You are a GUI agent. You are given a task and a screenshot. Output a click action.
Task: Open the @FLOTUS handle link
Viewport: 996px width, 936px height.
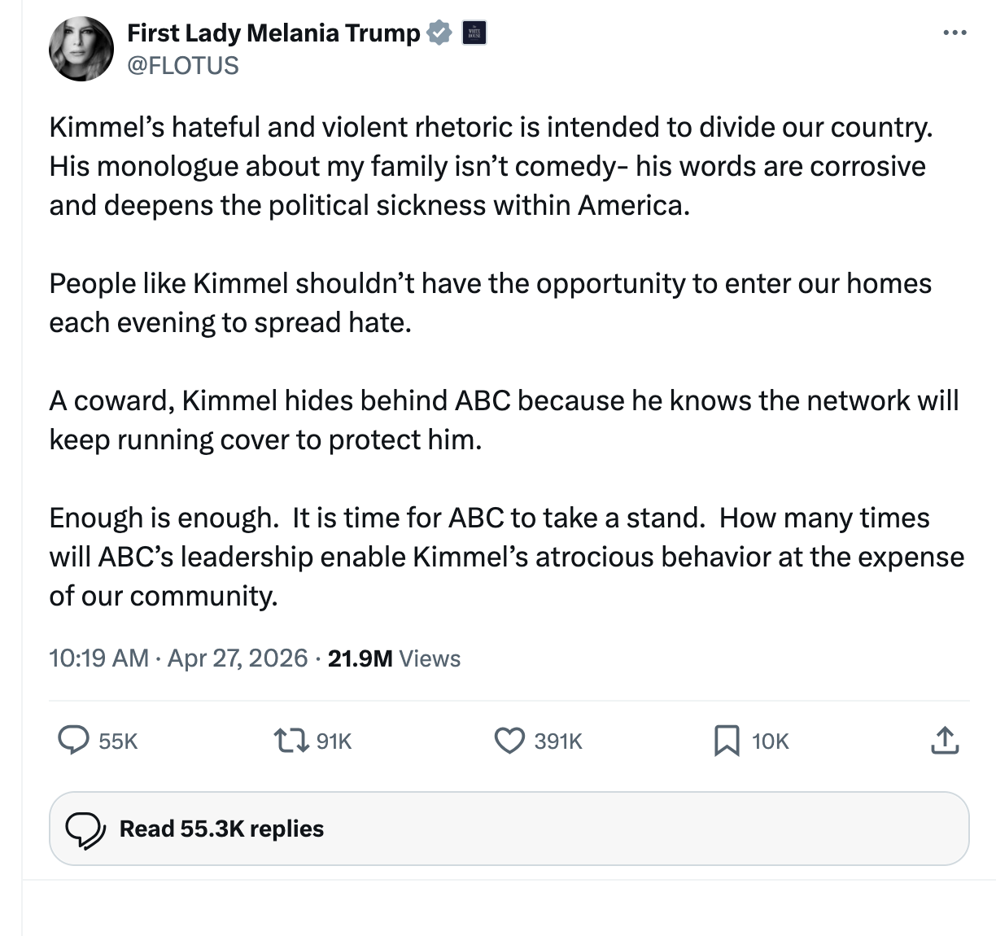click(183, 65)
